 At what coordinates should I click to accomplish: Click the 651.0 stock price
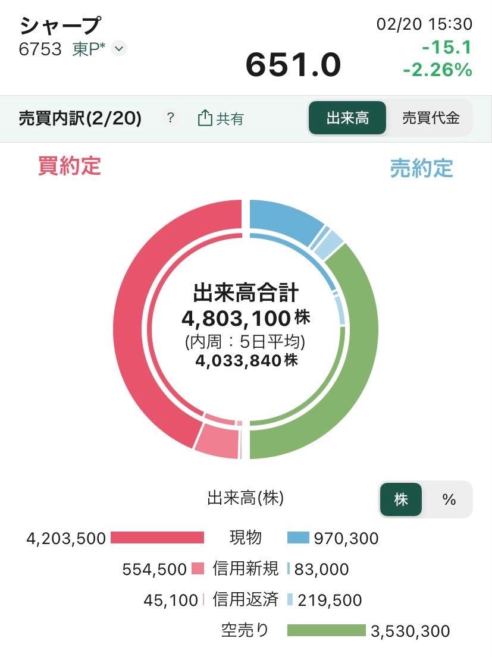[293, 64]
